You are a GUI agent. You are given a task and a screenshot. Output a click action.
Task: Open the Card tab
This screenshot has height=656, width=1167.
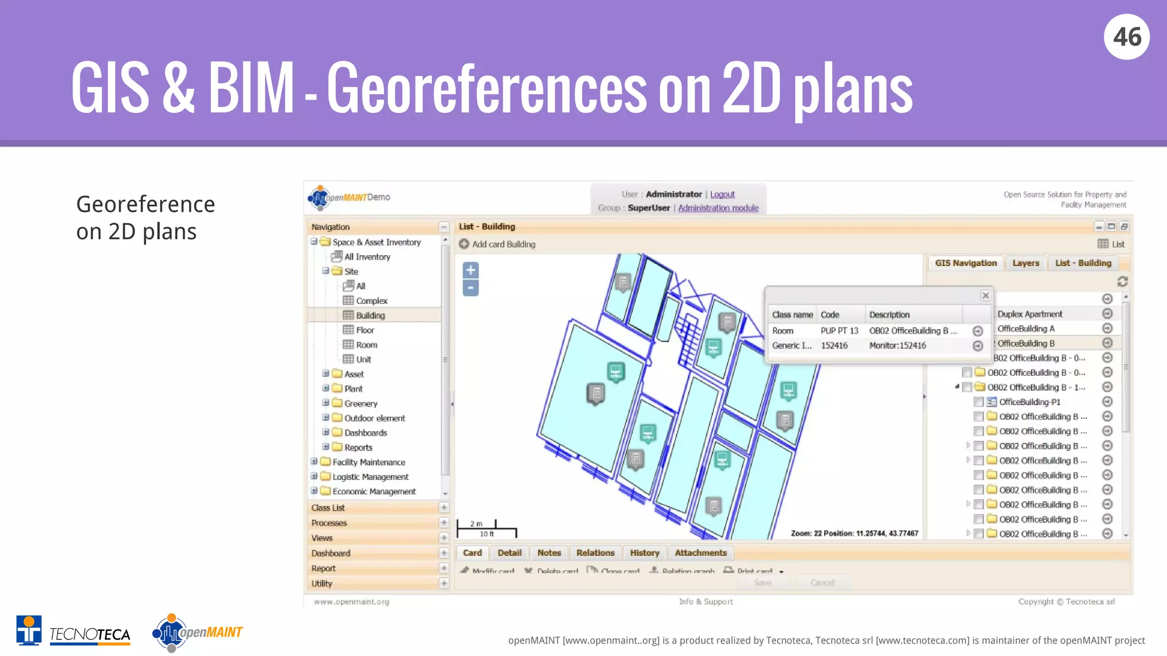coord(472,552)
